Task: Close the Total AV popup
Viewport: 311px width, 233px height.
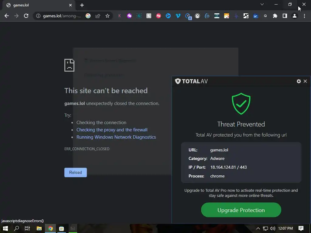Action: (x=305, y=81)
